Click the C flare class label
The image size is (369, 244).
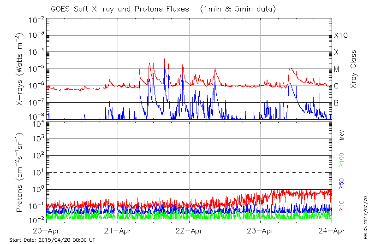[x=336, y=86]
